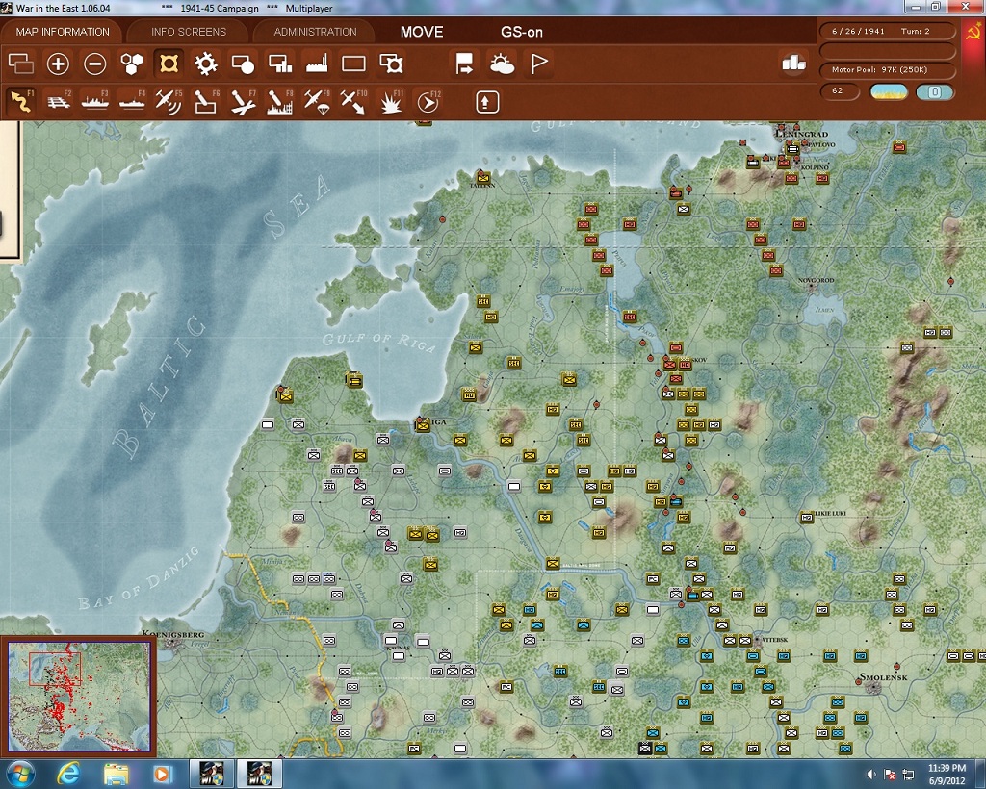Click the victory flag icon

click(539, 64)
